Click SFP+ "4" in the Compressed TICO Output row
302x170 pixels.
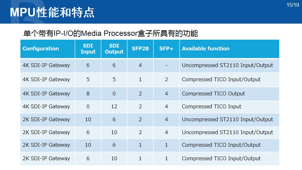(166, 94)
